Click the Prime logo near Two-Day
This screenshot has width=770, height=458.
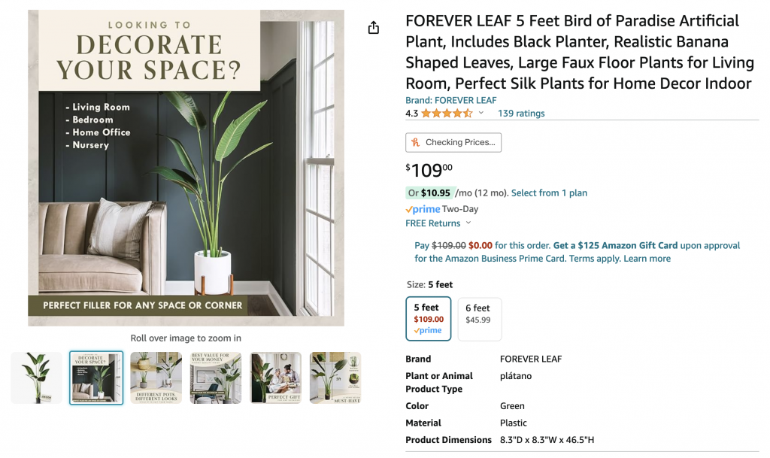point(423,209)
